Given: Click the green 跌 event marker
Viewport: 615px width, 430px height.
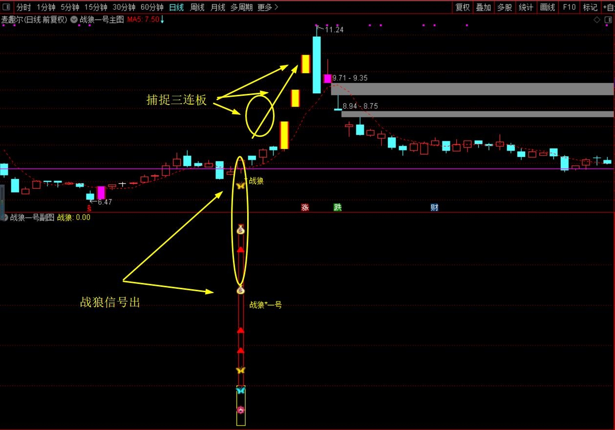Looking at the screenshot, I should click(338, 207).
